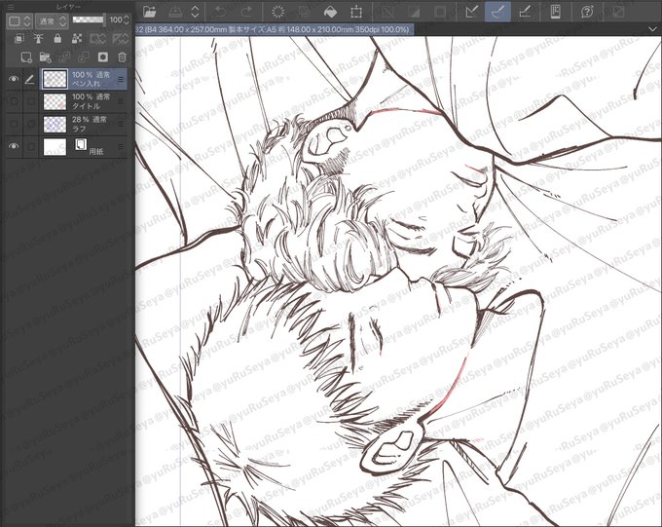Screen dimensions: 662x527
Task: Tick the タイトル layer select checkbox
Action: 30,101
